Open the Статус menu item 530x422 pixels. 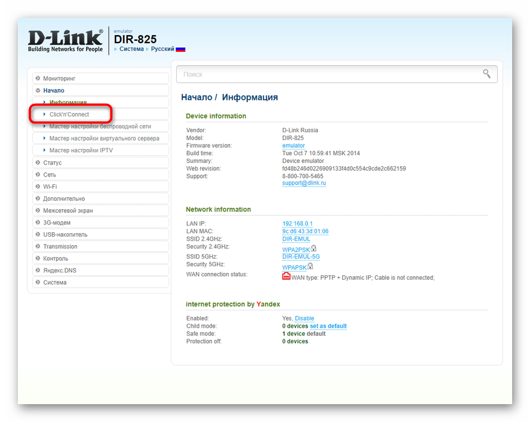100,162
